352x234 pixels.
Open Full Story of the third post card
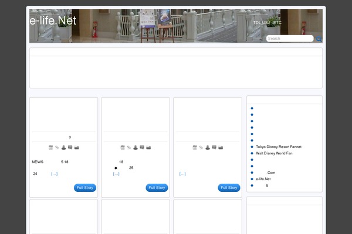[x=229, y=188]
